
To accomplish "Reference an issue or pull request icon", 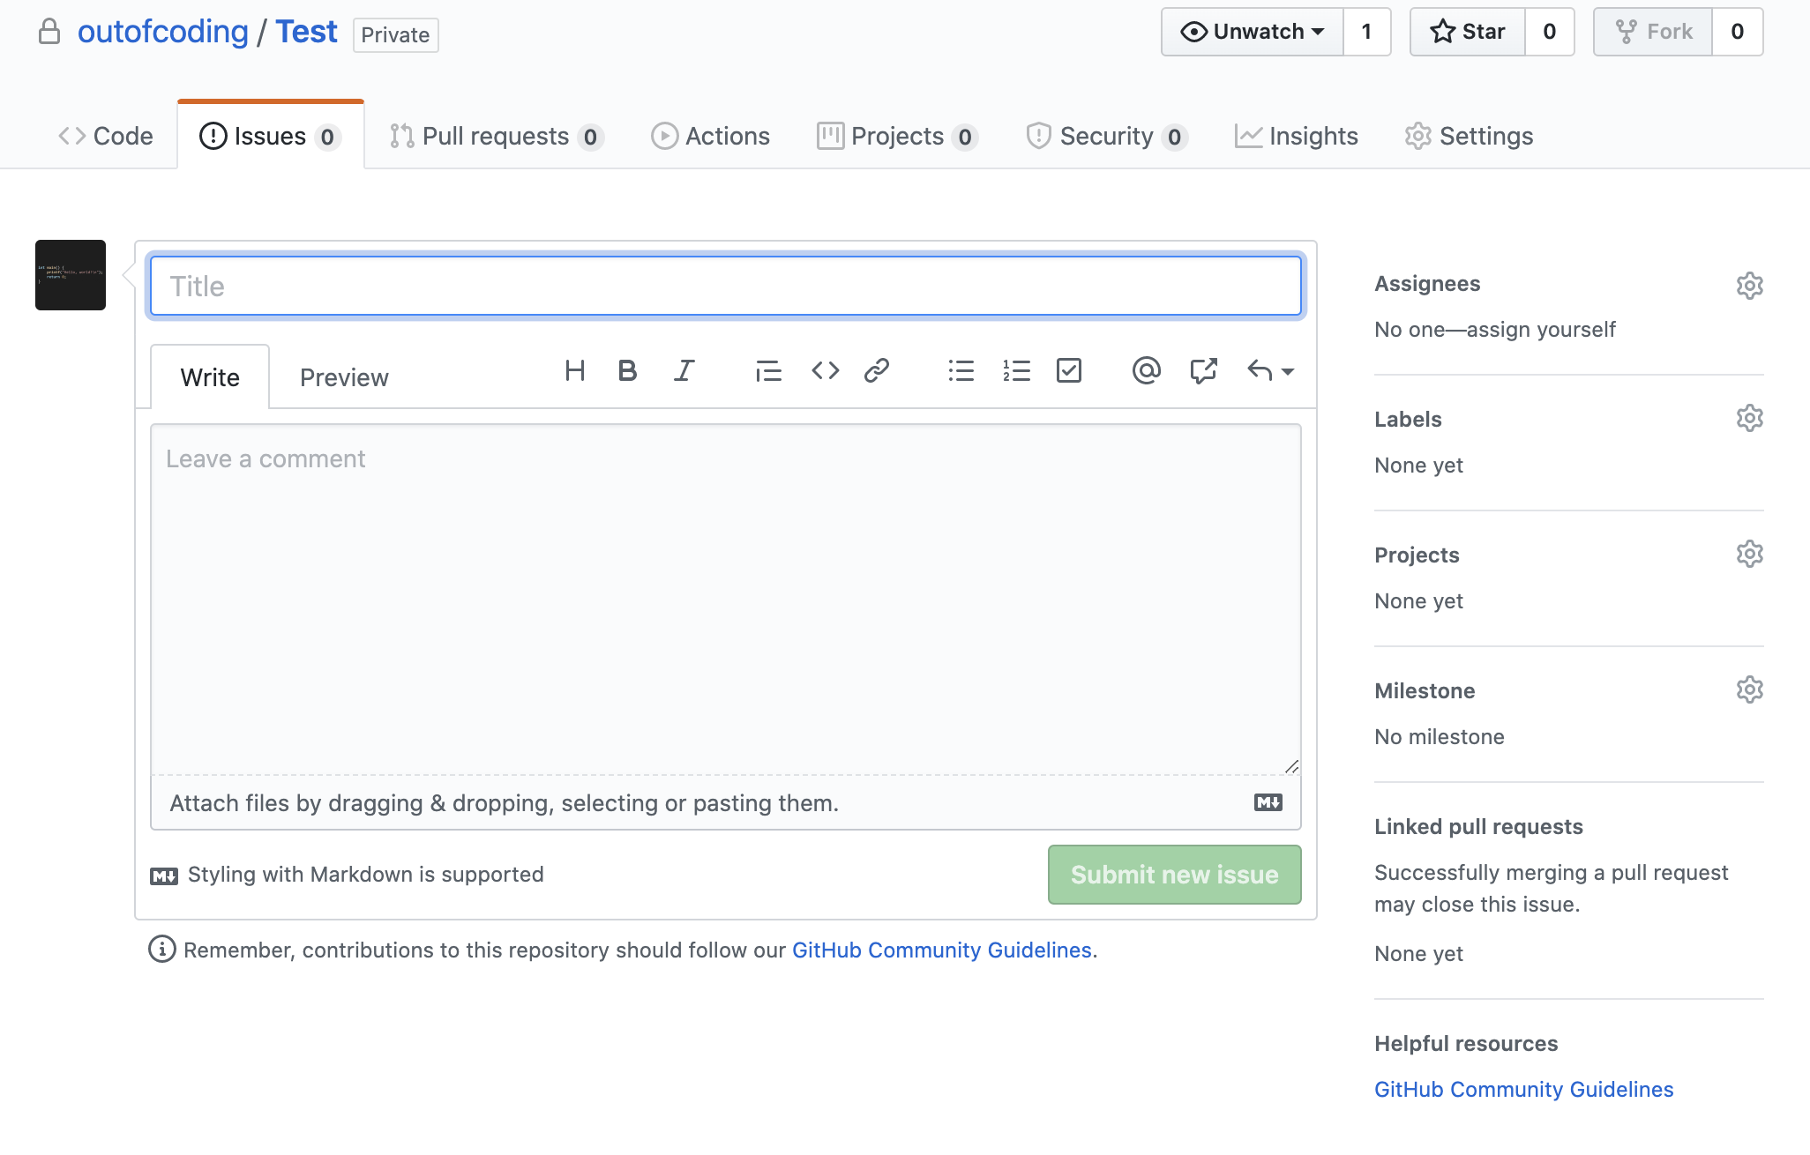I will click(x=1203, y=371).
